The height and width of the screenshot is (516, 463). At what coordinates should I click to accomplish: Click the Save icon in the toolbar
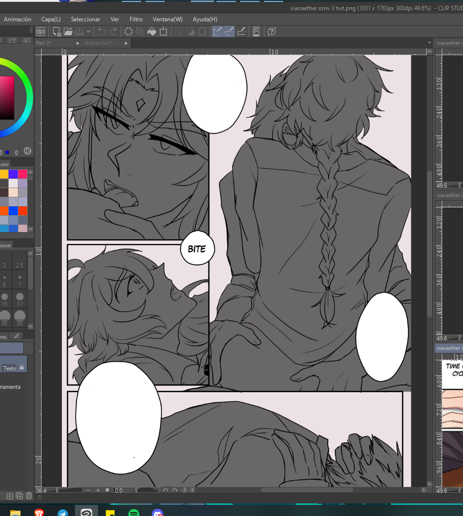pos(79,31)
